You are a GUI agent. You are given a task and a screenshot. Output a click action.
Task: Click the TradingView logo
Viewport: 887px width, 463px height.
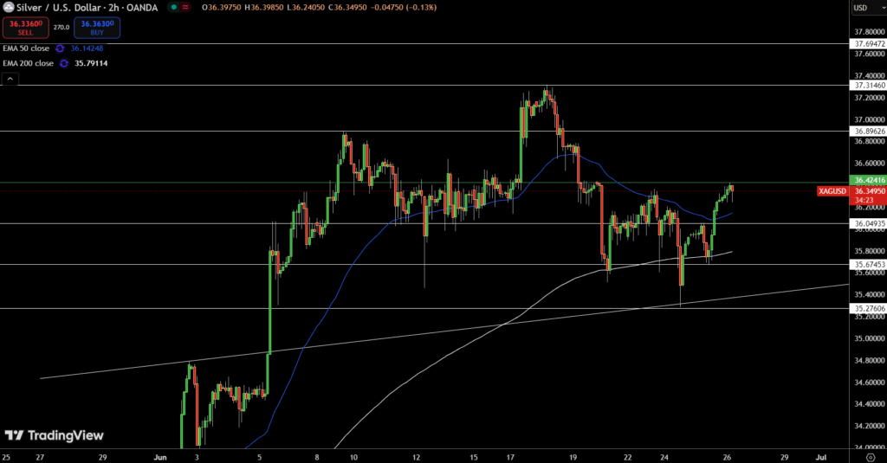[54, 435]
